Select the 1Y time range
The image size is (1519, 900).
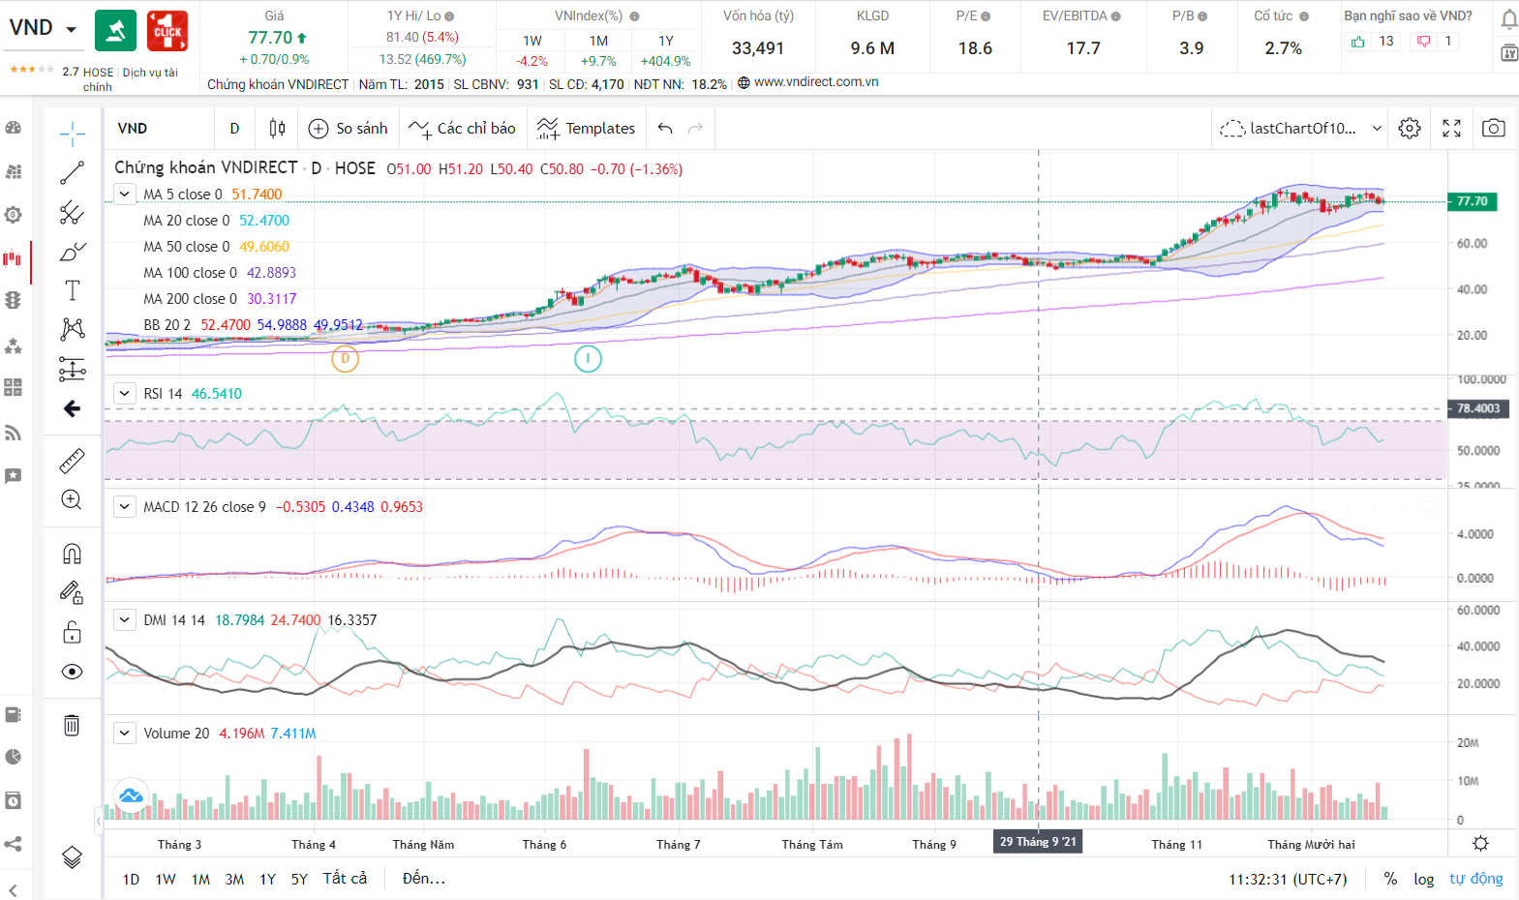coord(267,879)
